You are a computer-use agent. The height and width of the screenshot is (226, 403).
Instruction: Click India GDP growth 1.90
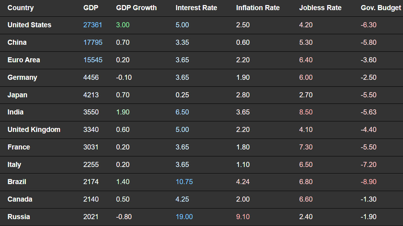coord(123,112)
